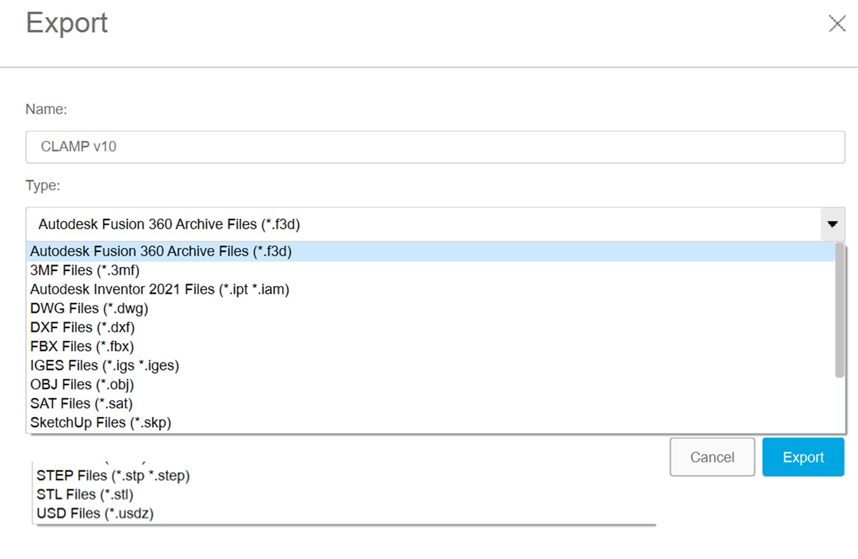
Task: Click the blue Export button
Action: [x=803, y=457]
